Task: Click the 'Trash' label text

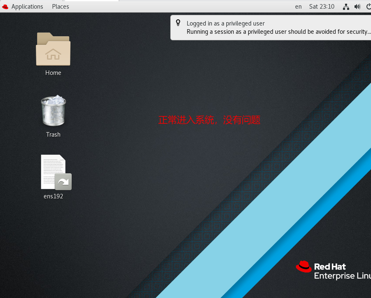Action: tap(53, 135)
